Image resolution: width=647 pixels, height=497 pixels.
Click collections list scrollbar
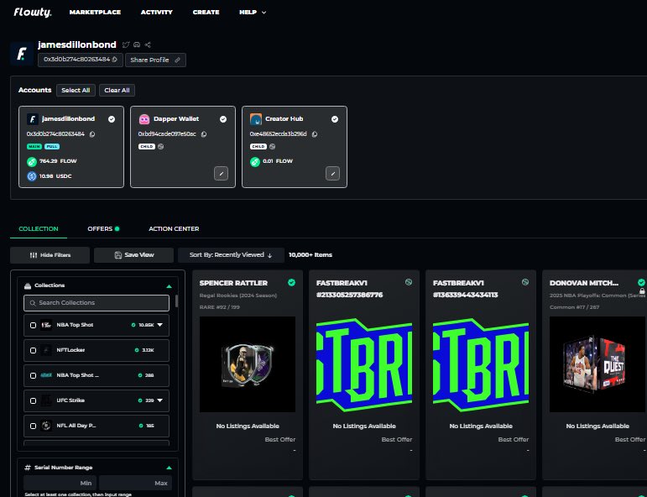176,301
